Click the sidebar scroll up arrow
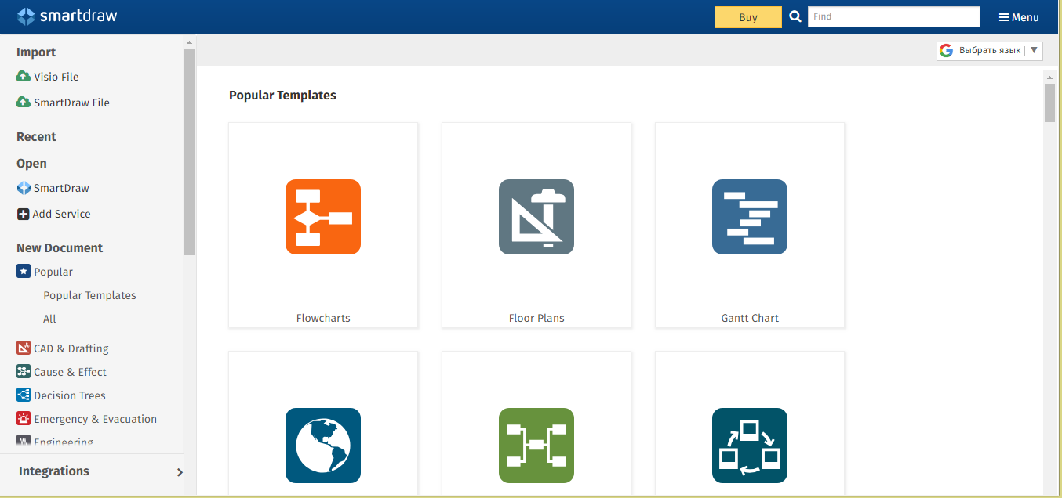Image resolution: width=1062 pixels, height=498 pixels. click(189, 41)
